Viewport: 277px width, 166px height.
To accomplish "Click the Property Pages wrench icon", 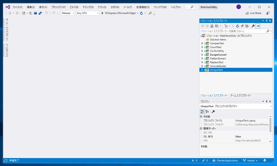I will [x=213, y=112].
